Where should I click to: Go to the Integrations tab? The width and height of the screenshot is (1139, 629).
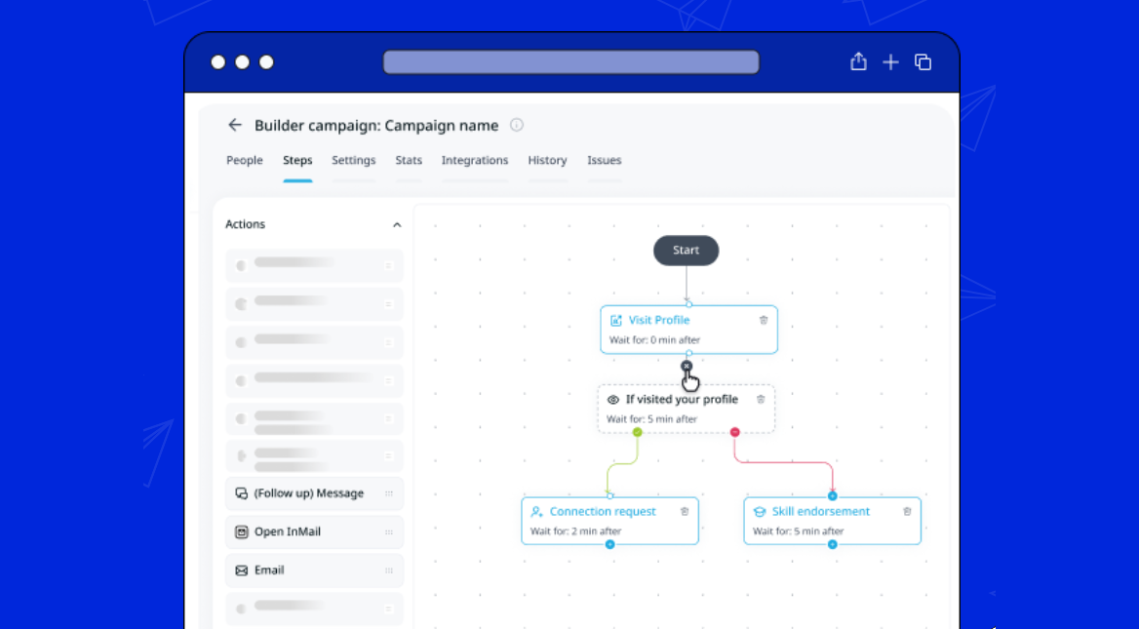pos(475,160)
